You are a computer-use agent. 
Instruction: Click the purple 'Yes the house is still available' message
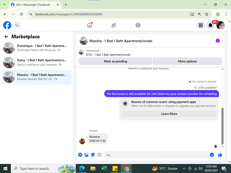tap(162, 94)
